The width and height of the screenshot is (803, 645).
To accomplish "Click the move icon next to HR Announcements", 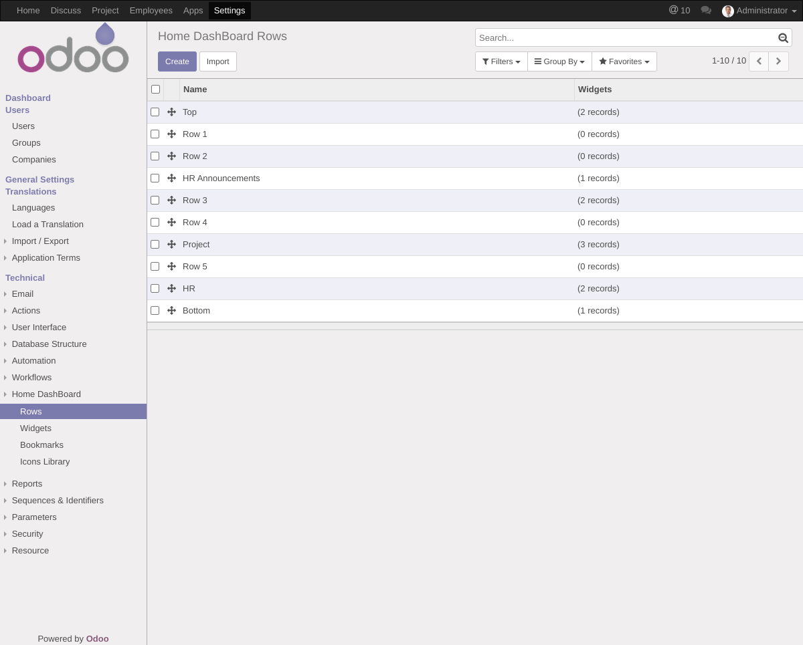I will pyautogui.click(x=171, y=178).
